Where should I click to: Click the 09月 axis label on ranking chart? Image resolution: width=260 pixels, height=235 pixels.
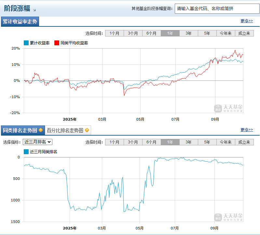pyautogui.click(x=214, y=228)
